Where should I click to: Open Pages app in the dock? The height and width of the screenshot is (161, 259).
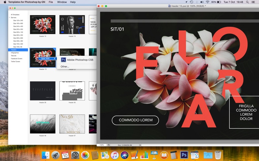tap(134, 155)
